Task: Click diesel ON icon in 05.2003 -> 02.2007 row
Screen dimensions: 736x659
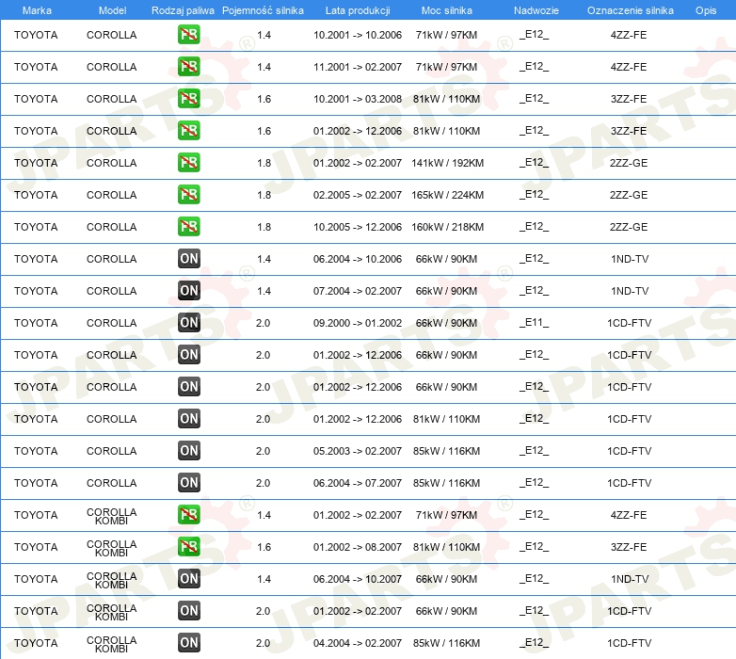Action: pyautogui.click(x=188, y=451)
